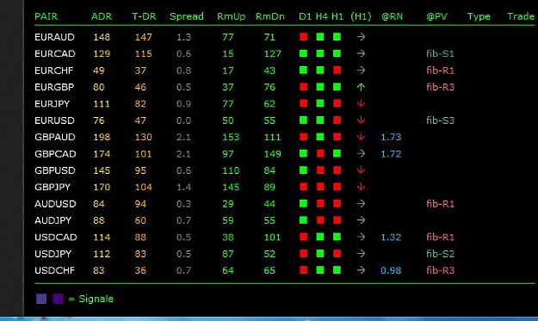This screenshot has height=321, width=538.
Task: Click the USDCHF sideways arrow
Action: tap(361, 270)
